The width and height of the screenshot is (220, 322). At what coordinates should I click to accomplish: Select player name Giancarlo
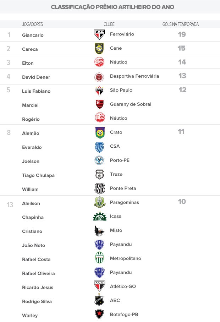pos(33,35)
